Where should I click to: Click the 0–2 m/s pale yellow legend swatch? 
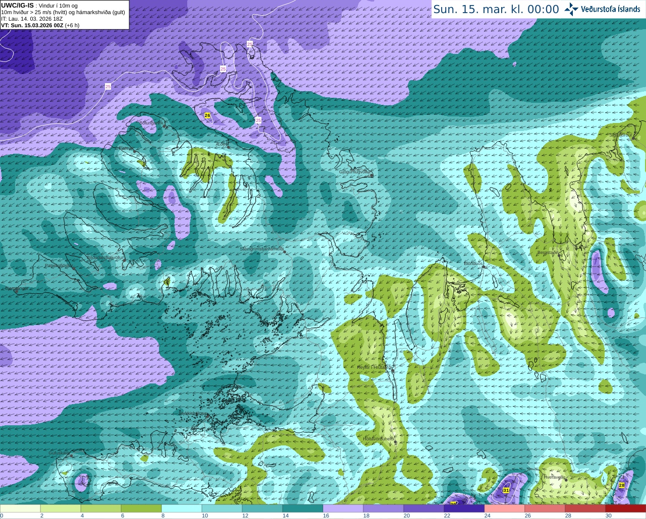[20, 508]
